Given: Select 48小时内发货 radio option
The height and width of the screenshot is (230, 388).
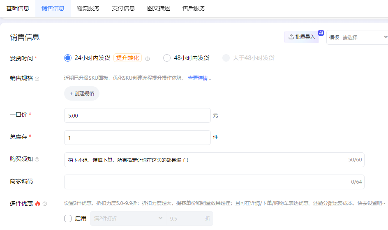Looking at the screenshot, I should 167,58.
